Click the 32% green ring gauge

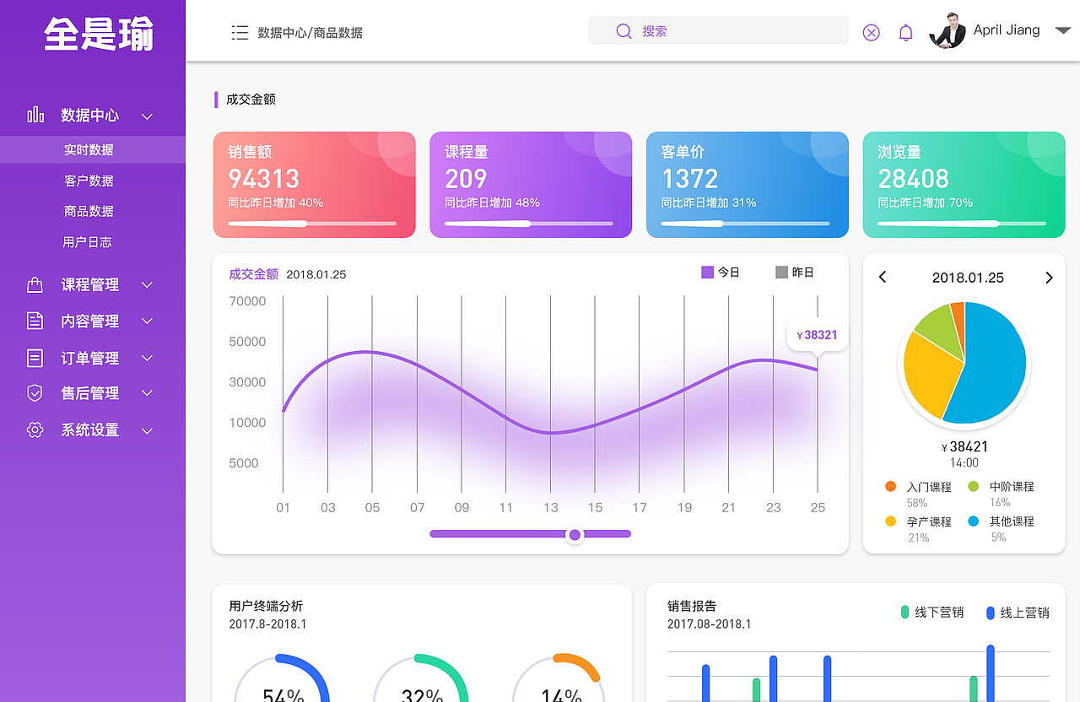point(421,678)
